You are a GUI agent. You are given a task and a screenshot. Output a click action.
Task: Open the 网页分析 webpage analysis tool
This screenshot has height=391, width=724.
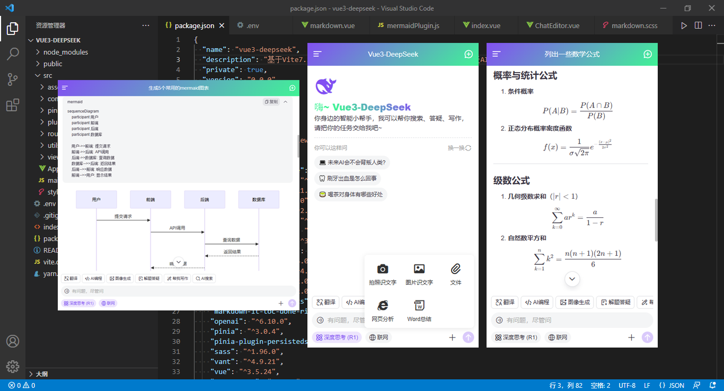click(383, 309)
